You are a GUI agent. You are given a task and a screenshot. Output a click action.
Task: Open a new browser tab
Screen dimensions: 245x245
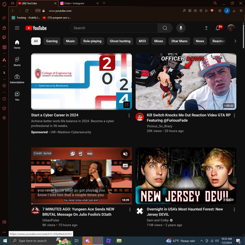coord(104,3)
